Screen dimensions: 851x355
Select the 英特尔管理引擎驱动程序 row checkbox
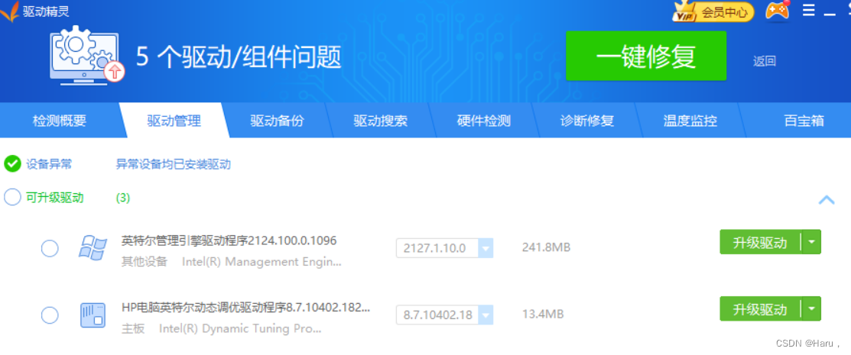(x=50, y=249)
